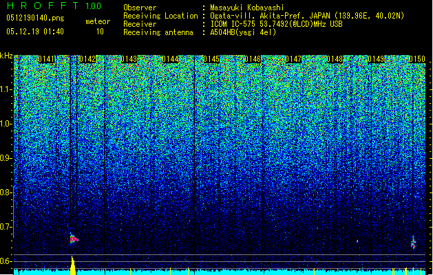Image resolution: width=433 pixels, height=275 pixels.
Task: Click the strong meteor echo near 0142
Action: click(x=74, y=239)
